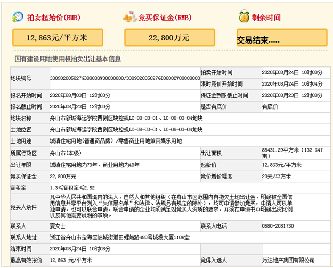Select the 出让年限 label

point(21,165)
